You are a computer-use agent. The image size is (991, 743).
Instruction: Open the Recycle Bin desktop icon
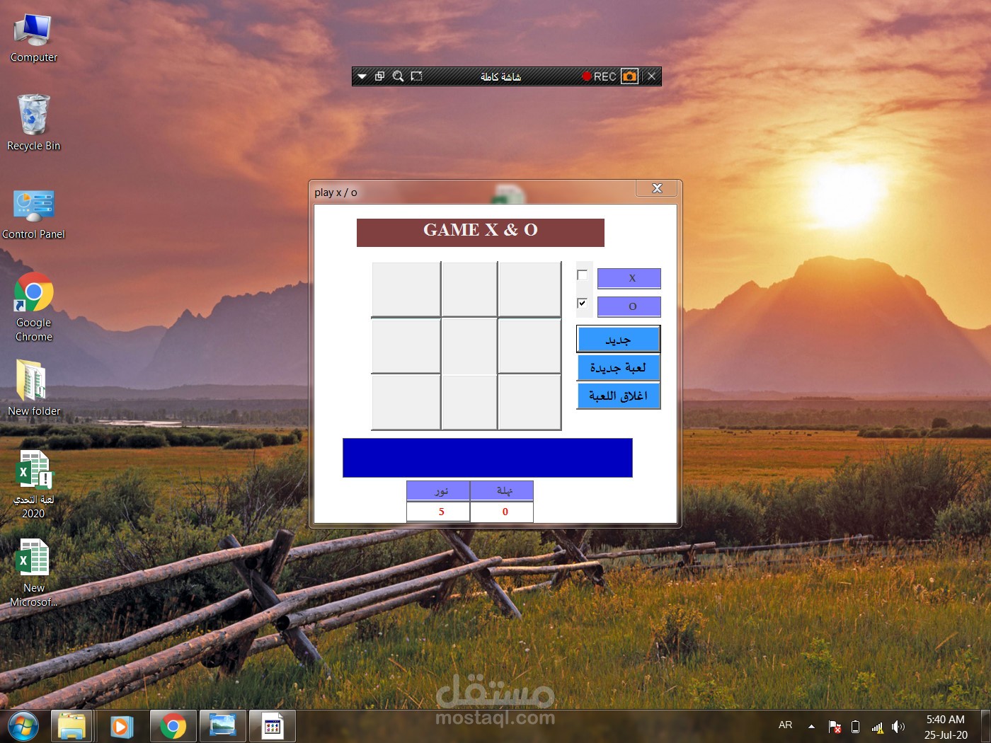tap(33, 123)
